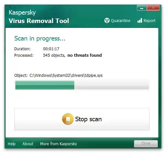Click the Report bar chart icon

(x=140, y=20)
